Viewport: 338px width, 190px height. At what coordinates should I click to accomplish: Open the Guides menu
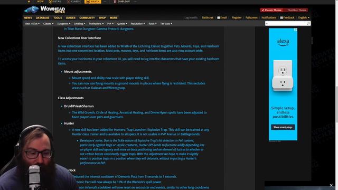tap(71, 18)
